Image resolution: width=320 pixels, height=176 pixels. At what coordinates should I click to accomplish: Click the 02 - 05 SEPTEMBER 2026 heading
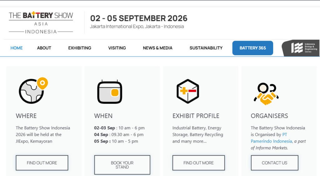click(x=139, y=18)
